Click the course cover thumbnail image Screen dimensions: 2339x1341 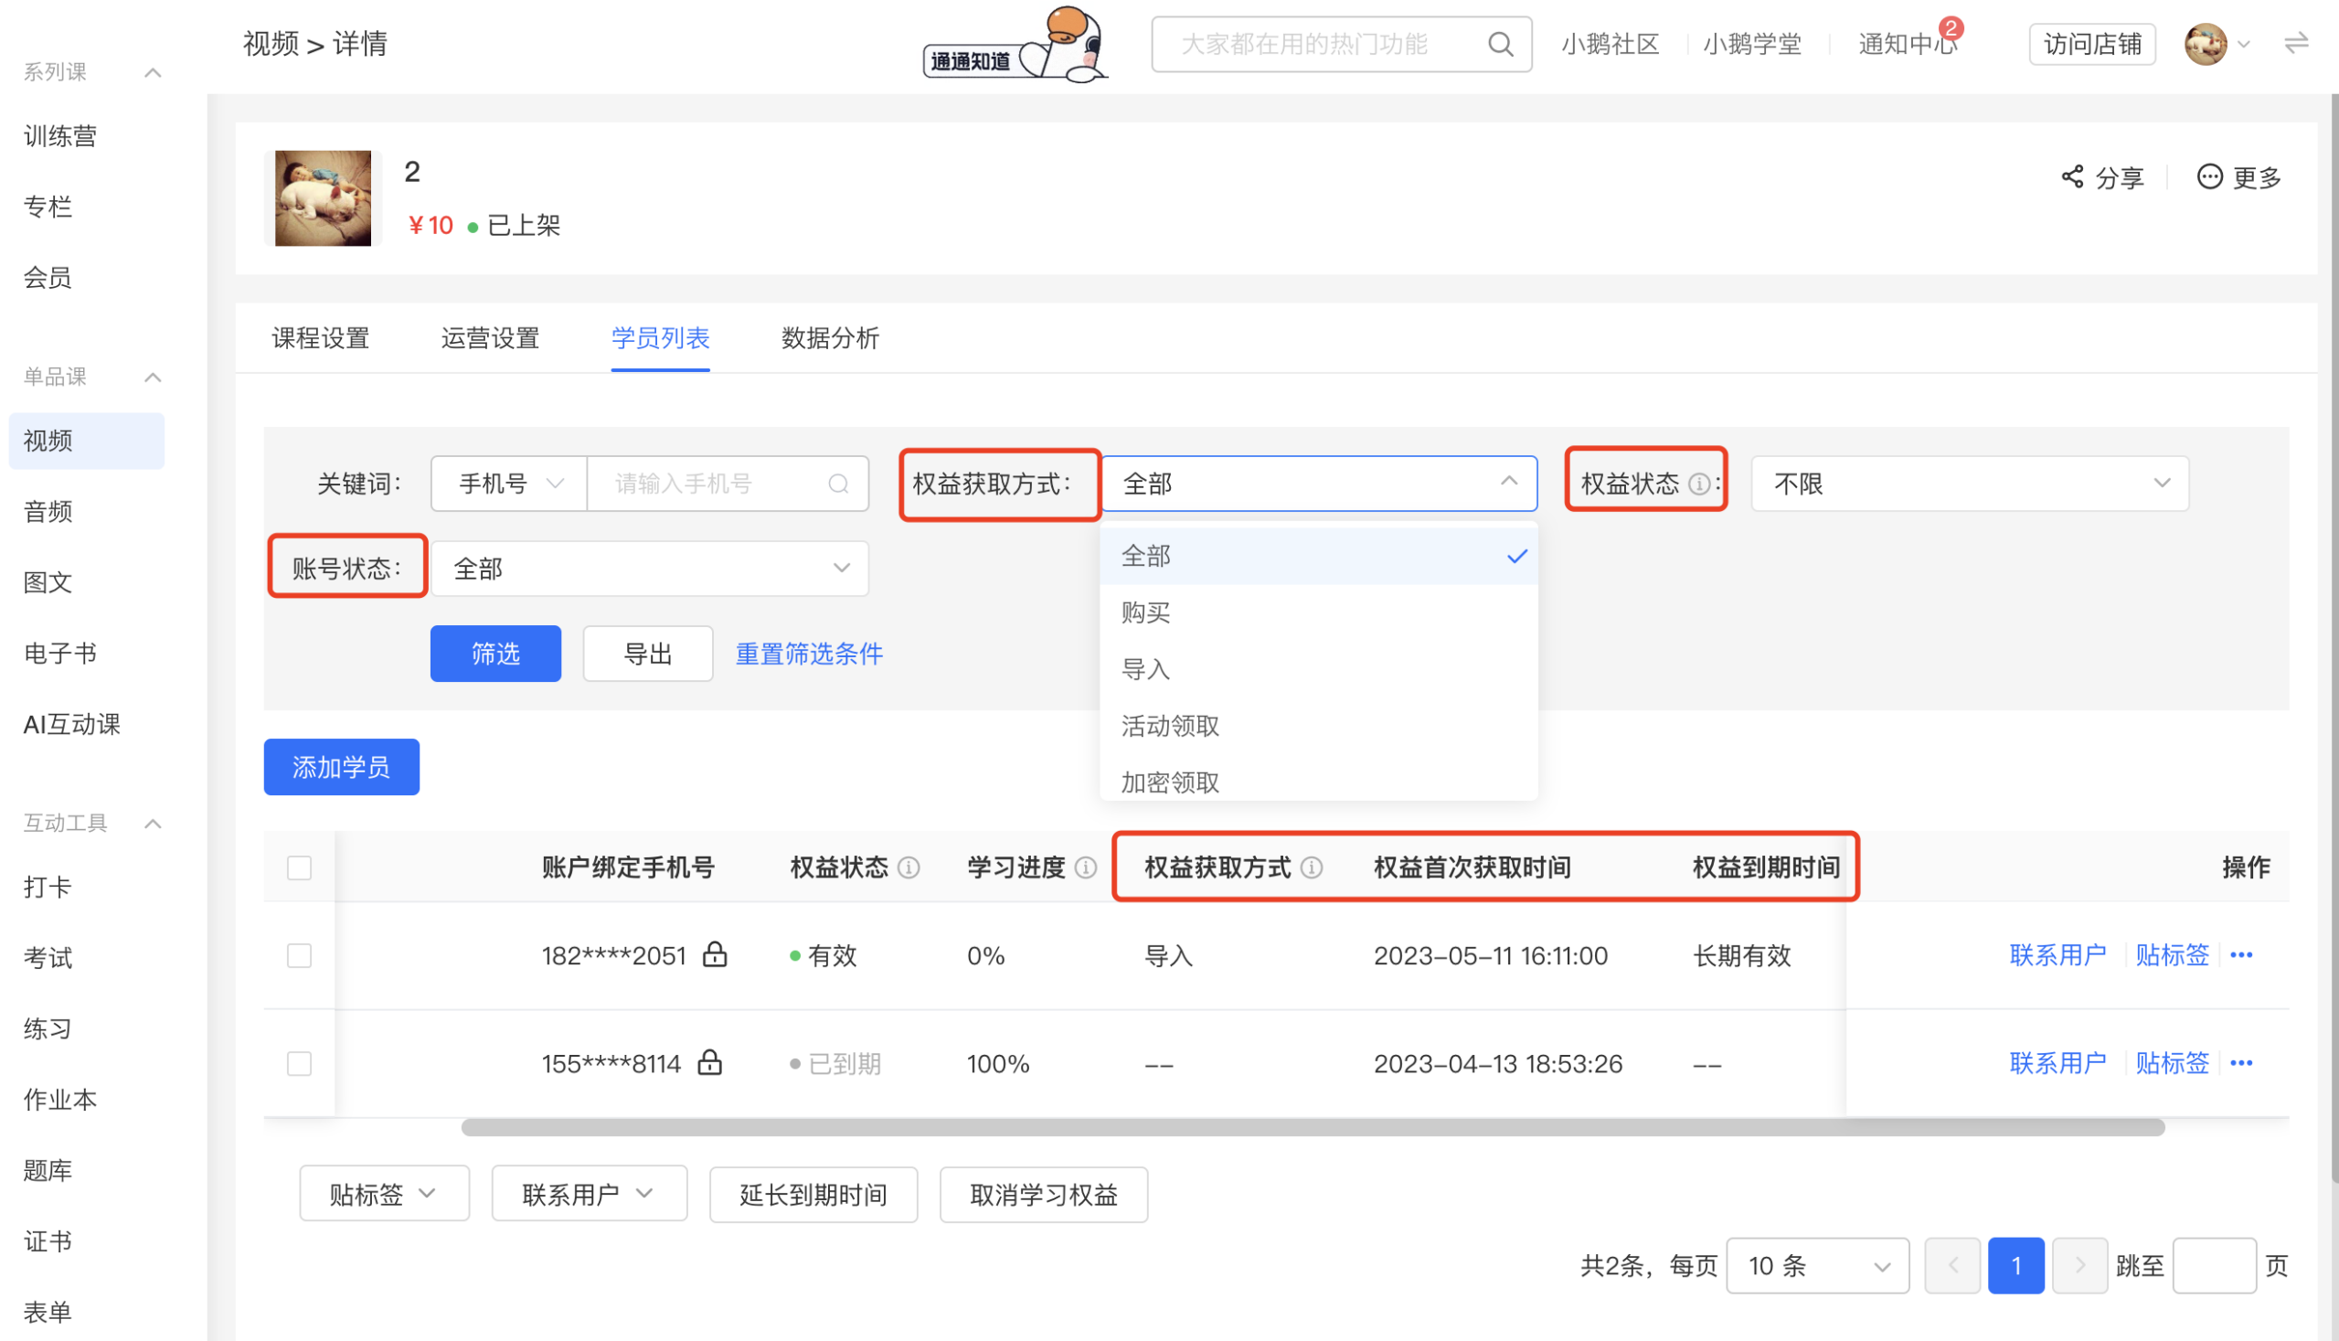tap(323, 198)
